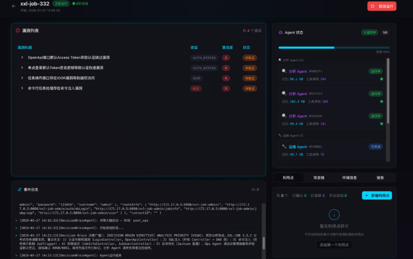The width and height of the screenshot is (413, 259).
Task: Click AUTH_BYPASS tag in 单点登录 row
Action: (x=204, y=68)
